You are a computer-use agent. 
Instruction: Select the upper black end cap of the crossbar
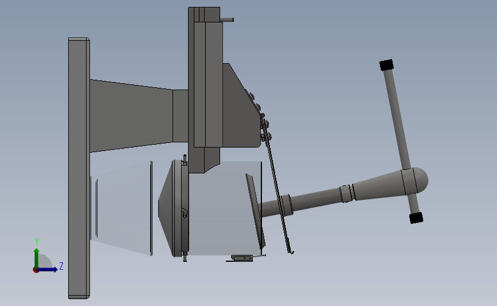386,65
